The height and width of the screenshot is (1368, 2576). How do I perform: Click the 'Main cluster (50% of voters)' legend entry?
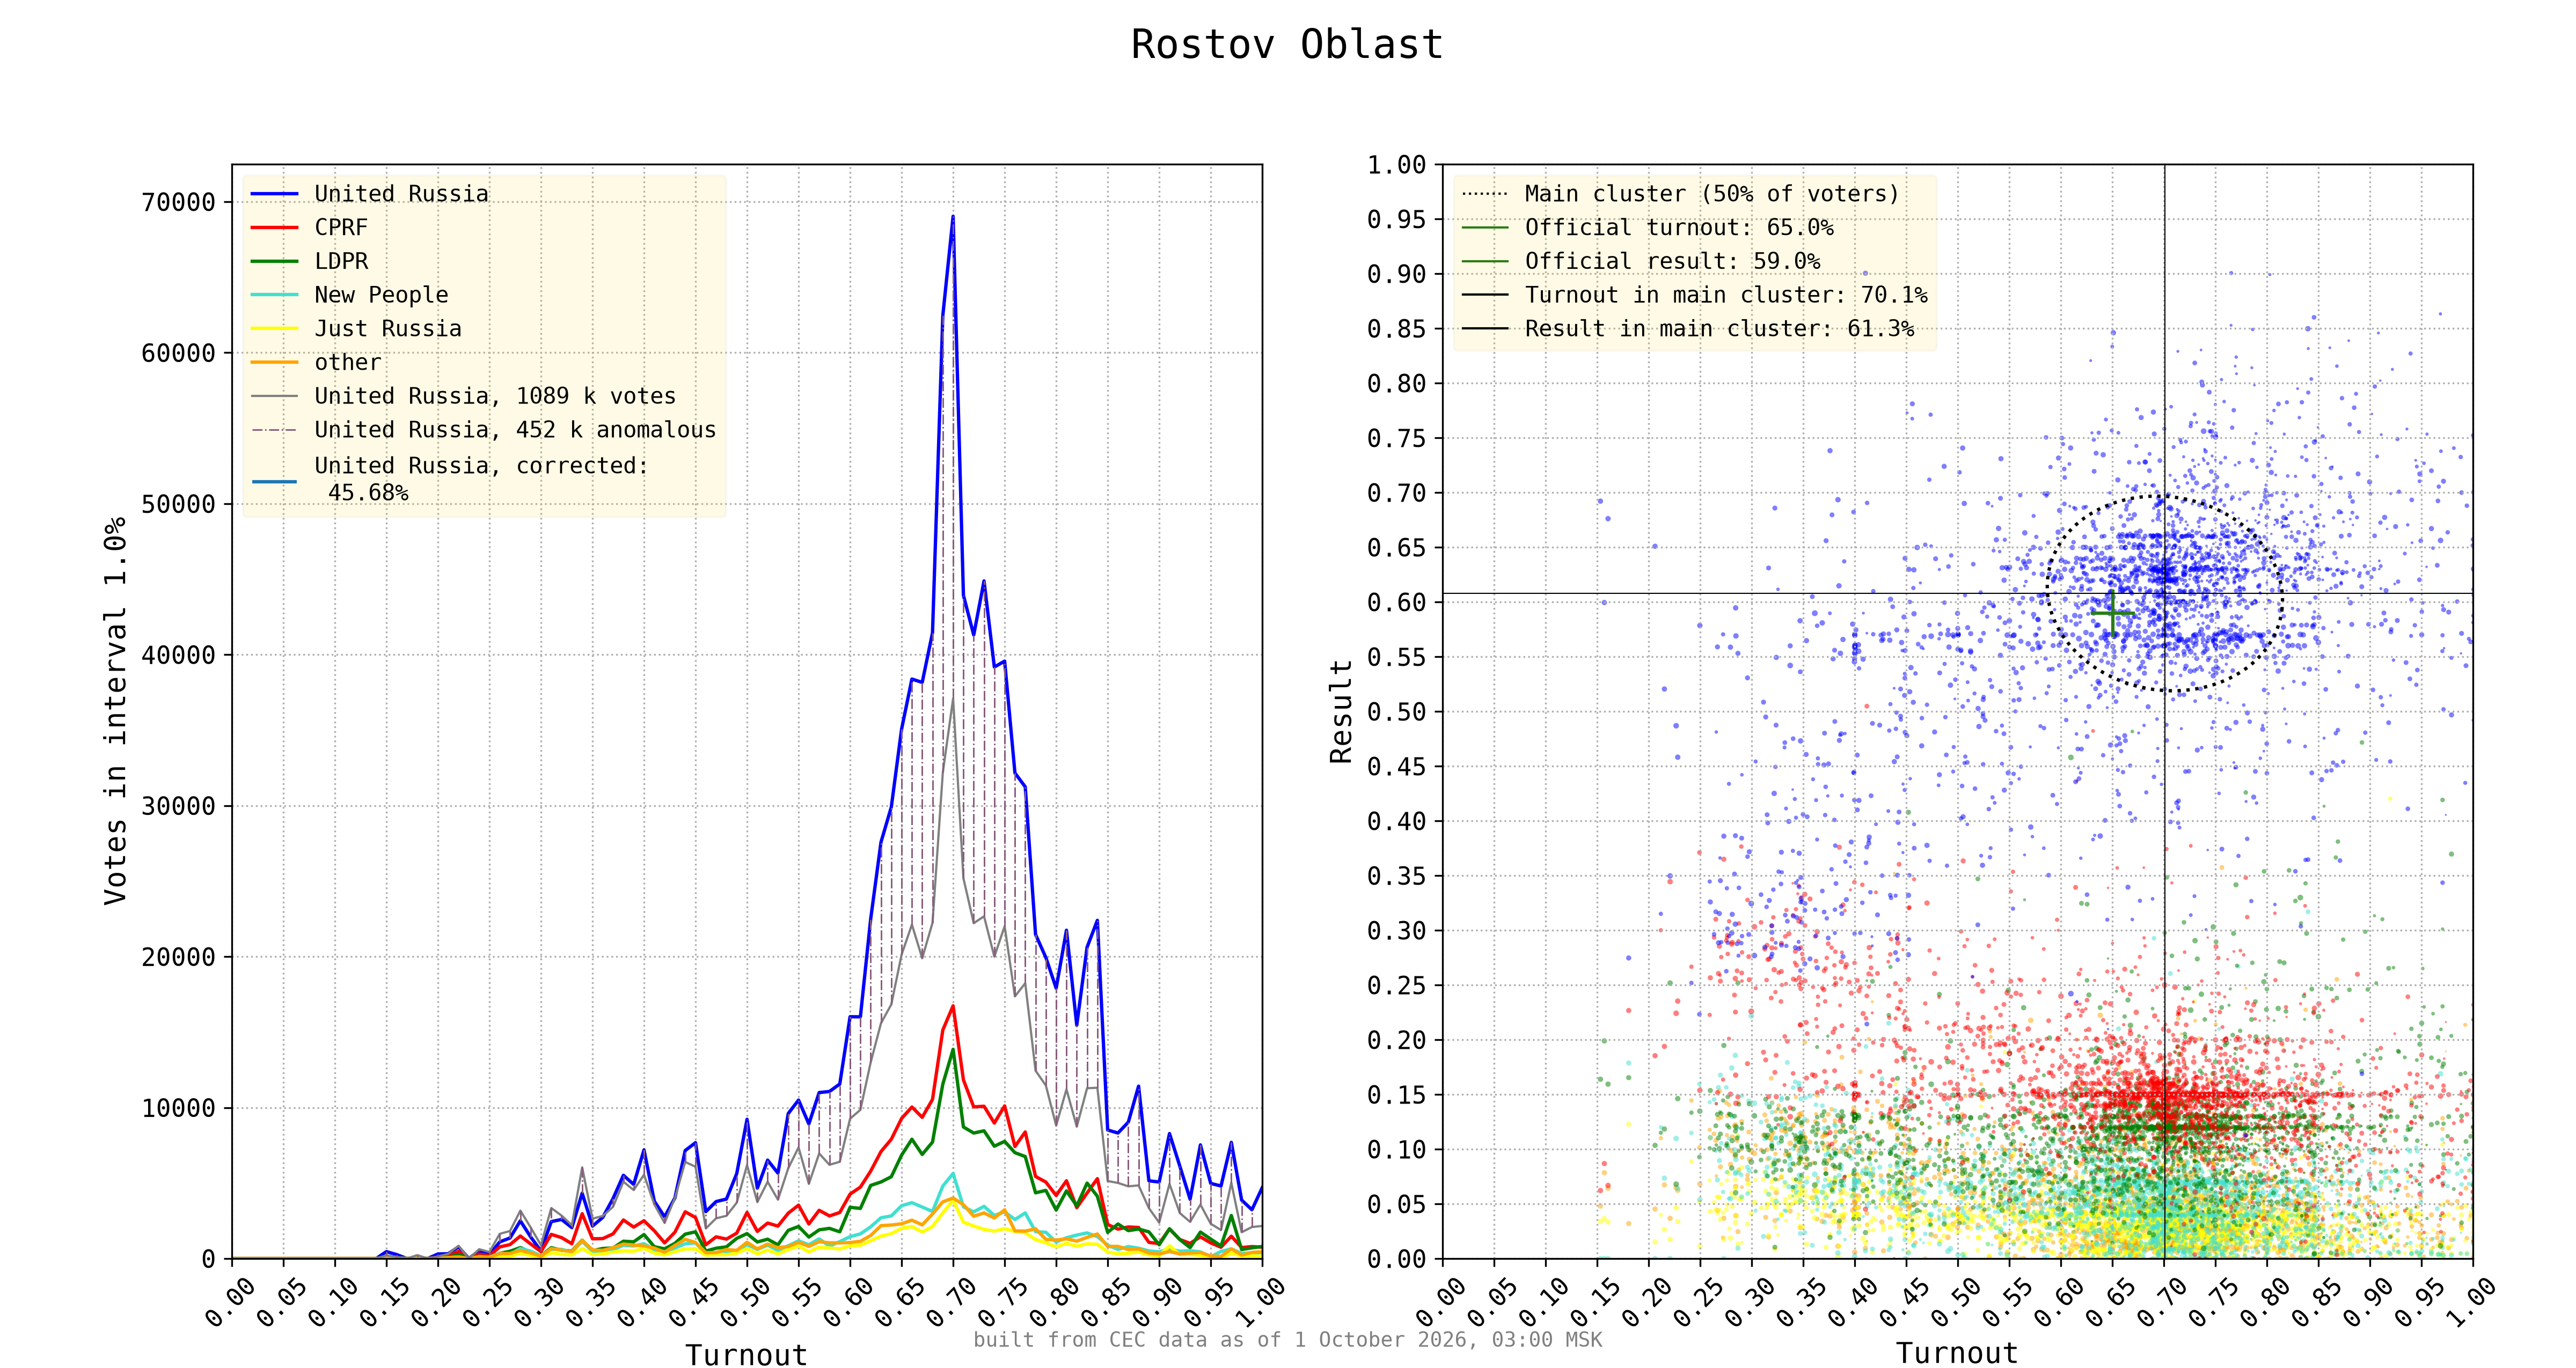tap(1680, 194)
